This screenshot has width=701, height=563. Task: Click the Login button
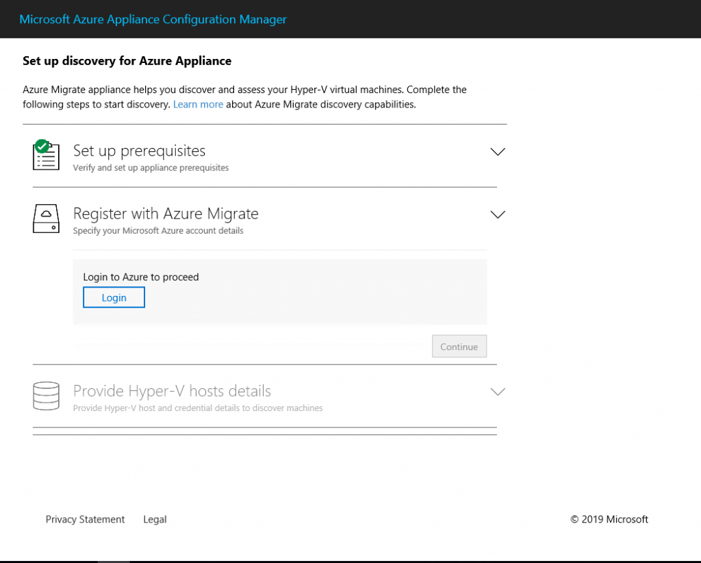[114, 297]
